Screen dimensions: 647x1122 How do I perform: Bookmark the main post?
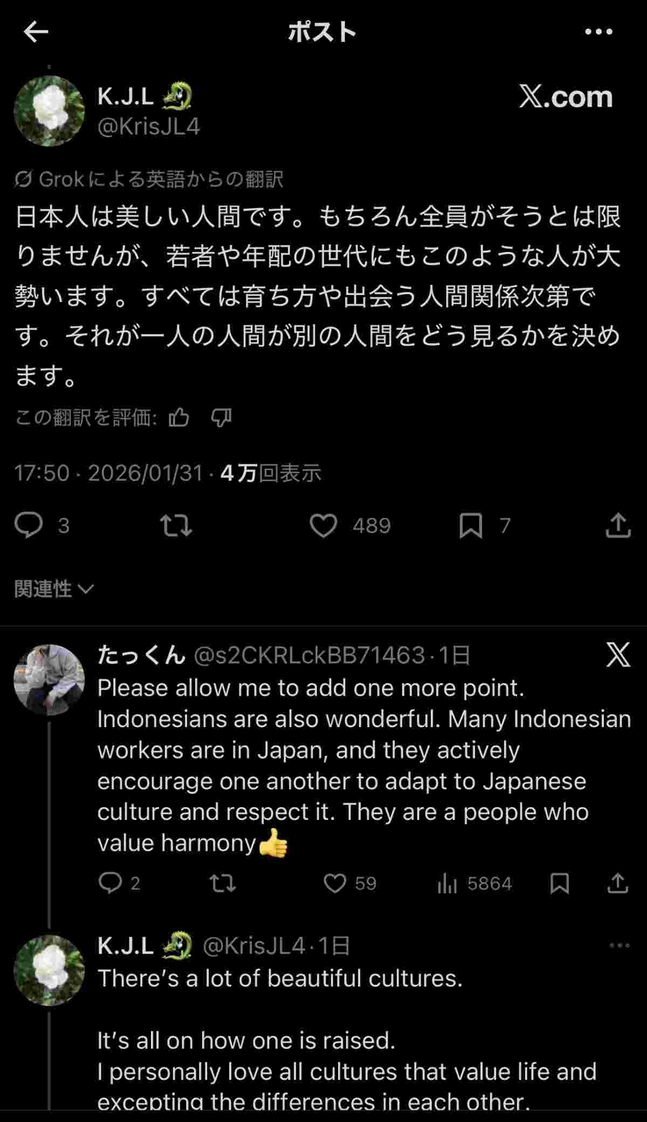[x=471, y=525]
